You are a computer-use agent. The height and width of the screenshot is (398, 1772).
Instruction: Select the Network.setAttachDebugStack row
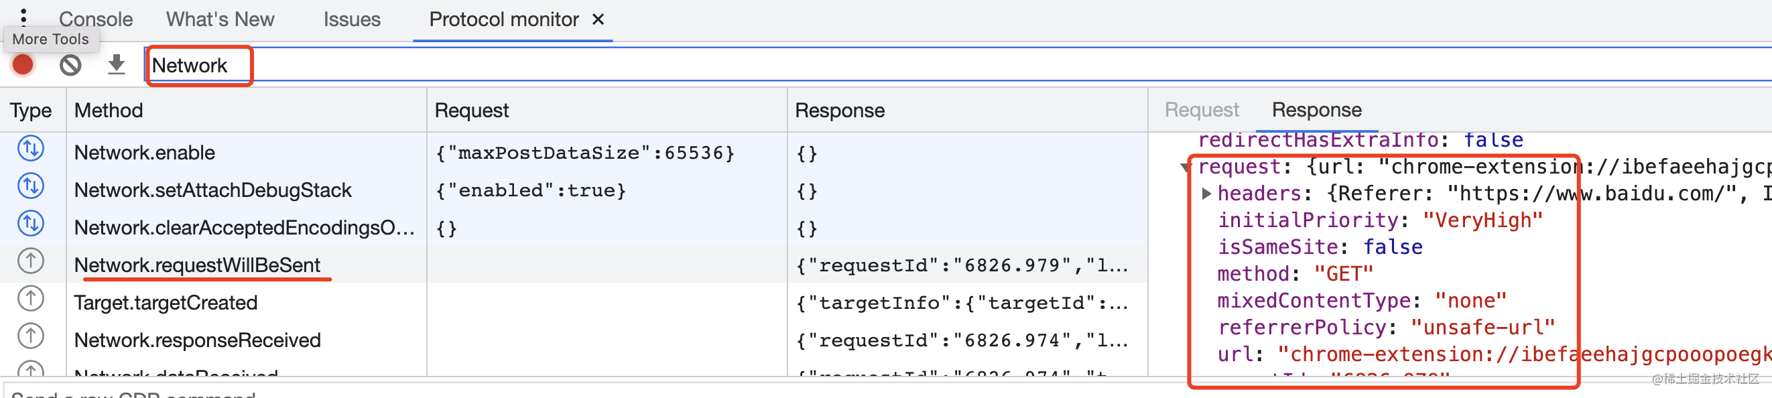pyautogui.click(x=213, y=190)
